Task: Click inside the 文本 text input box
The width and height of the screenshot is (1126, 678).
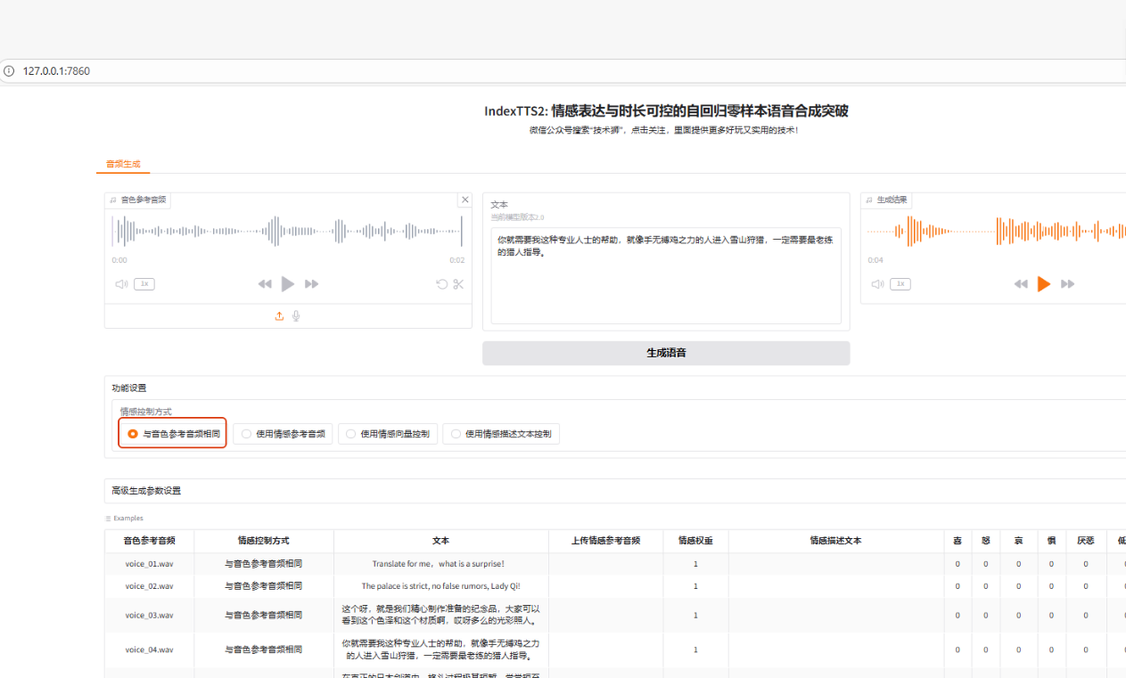Action: (666, 275)
